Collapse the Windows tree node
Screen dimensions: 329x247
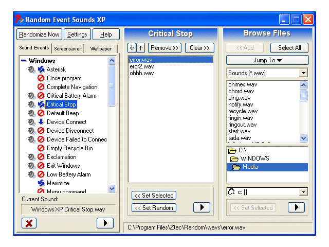coord(24,61)
